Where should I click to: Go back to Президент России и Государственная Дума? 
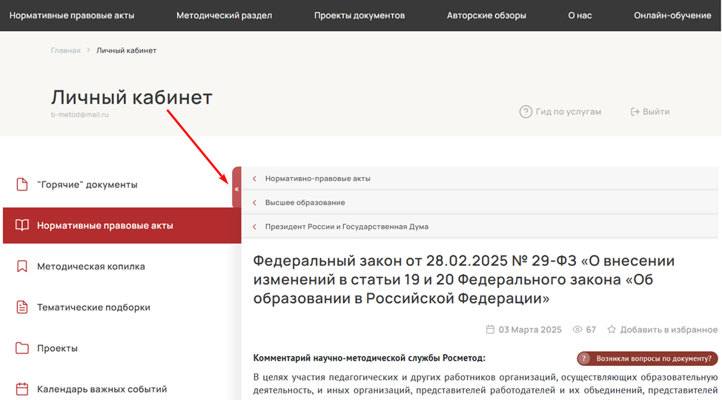(x=346, y=227)
